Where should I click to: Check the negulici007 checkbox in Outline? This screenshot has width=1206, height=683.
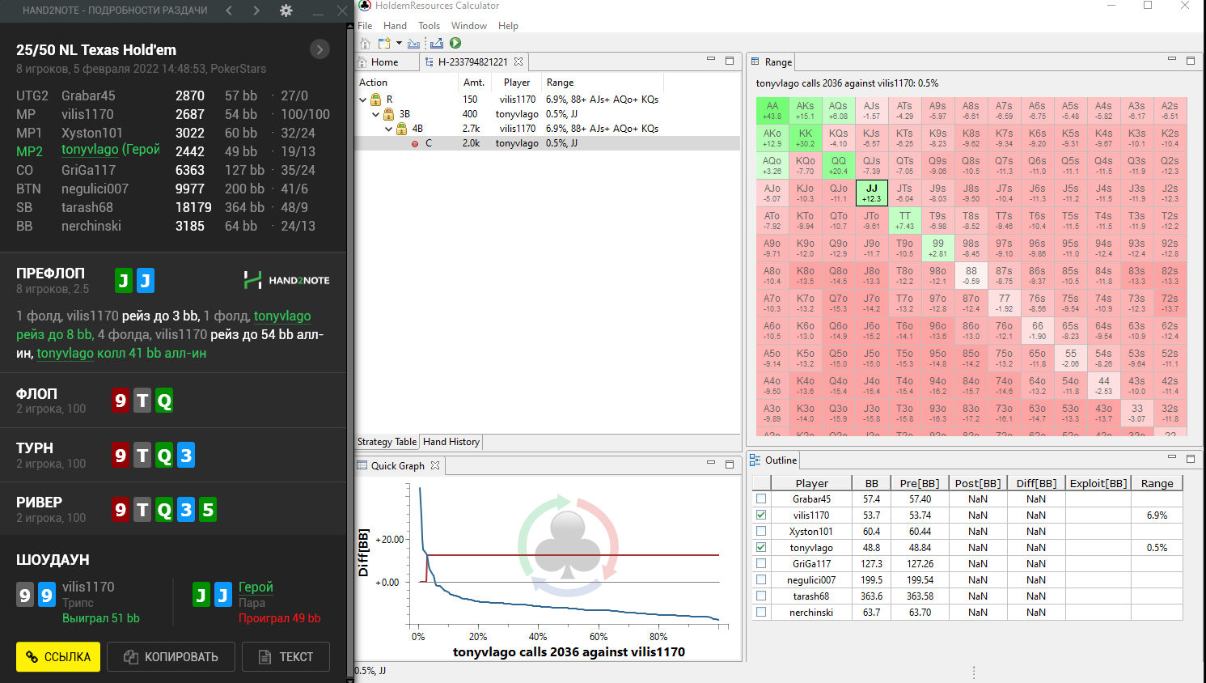[x=761, y=579]
